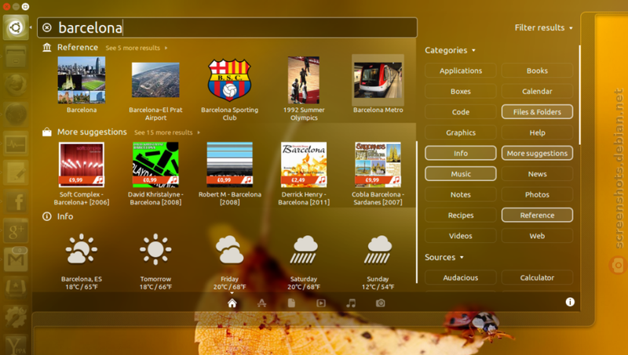Collapse the Filter results panel

pos(543,27)
